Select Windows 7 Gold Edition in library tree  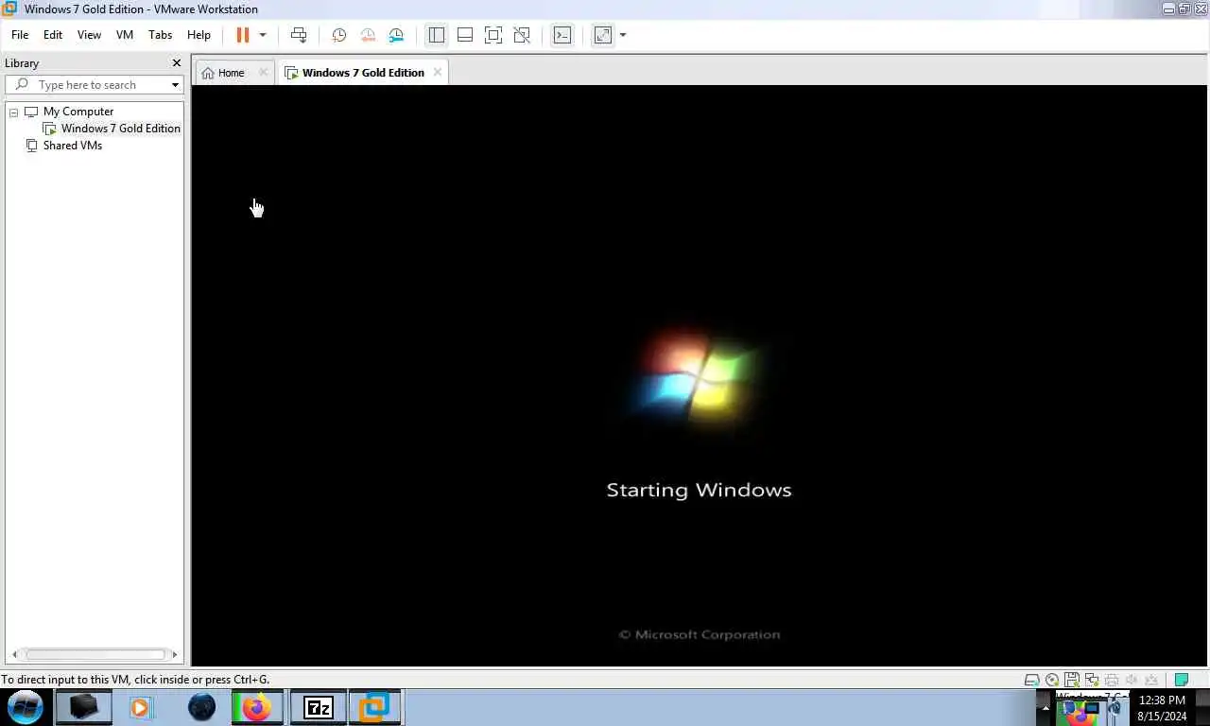(121, 129)
